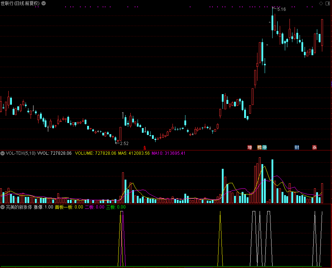This screenshot has width=332, height=268.
Task: Open the VOL-TDX indicator dropdown arrow
Action: (x=3, y=153)
